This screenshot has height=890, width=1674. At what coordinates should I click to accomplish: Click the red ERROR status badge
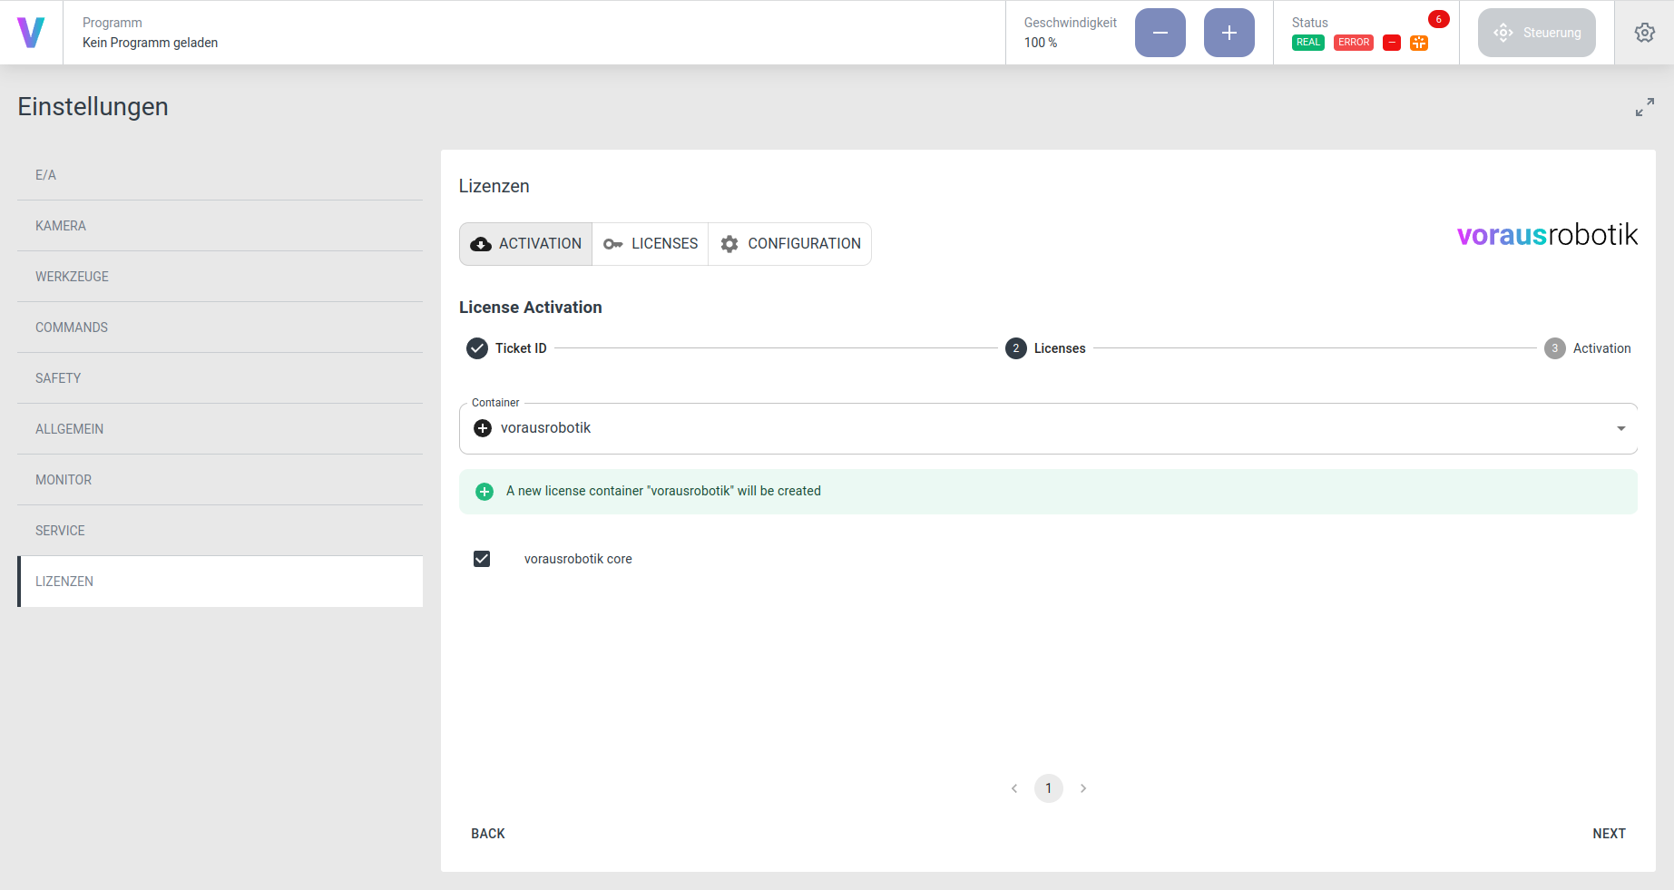(1353, 43)
